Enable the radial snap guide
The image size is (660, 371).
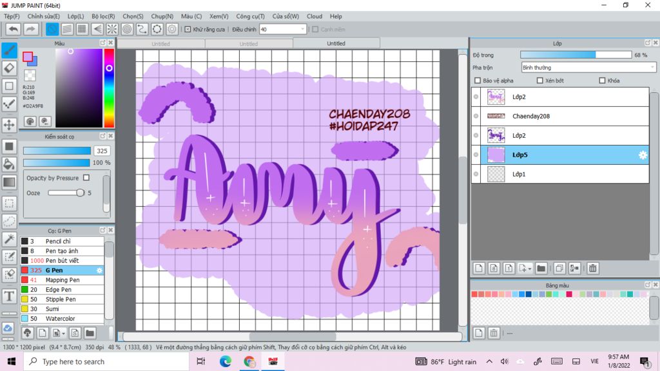112,29
